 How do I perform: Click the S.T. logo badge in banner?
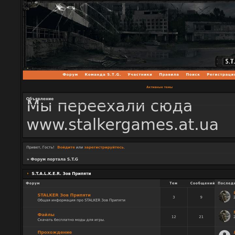click(226, 61)
